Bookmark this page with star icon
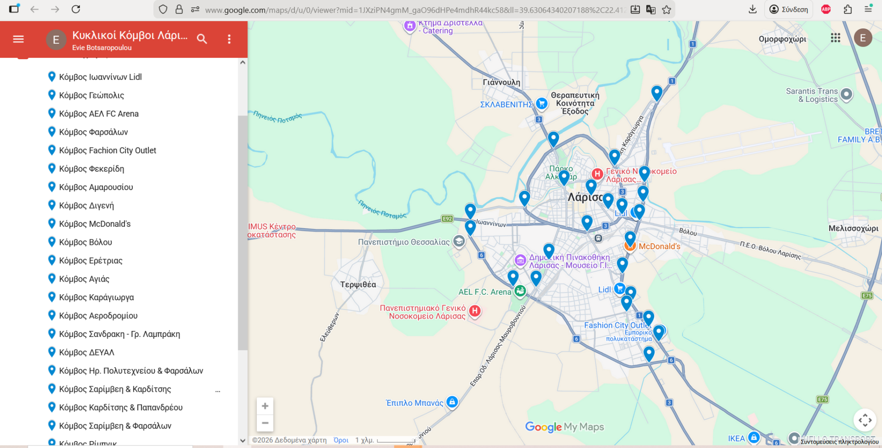The image size is (882, 448). point(666,9)
